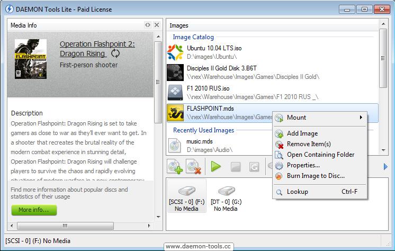Open the Mount submenu in context menu

click(320, 118)
